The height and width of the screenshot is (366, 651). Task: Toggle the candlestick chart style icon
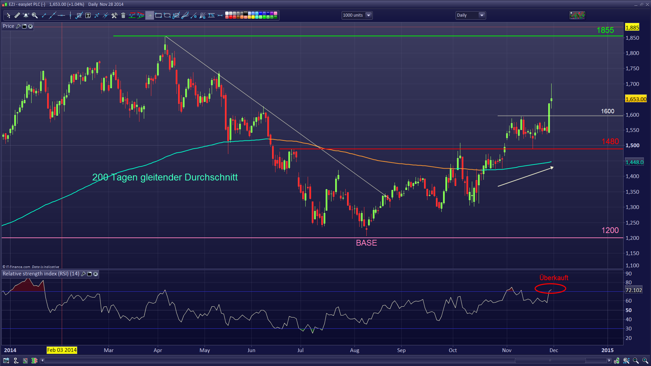coord(616,361)
